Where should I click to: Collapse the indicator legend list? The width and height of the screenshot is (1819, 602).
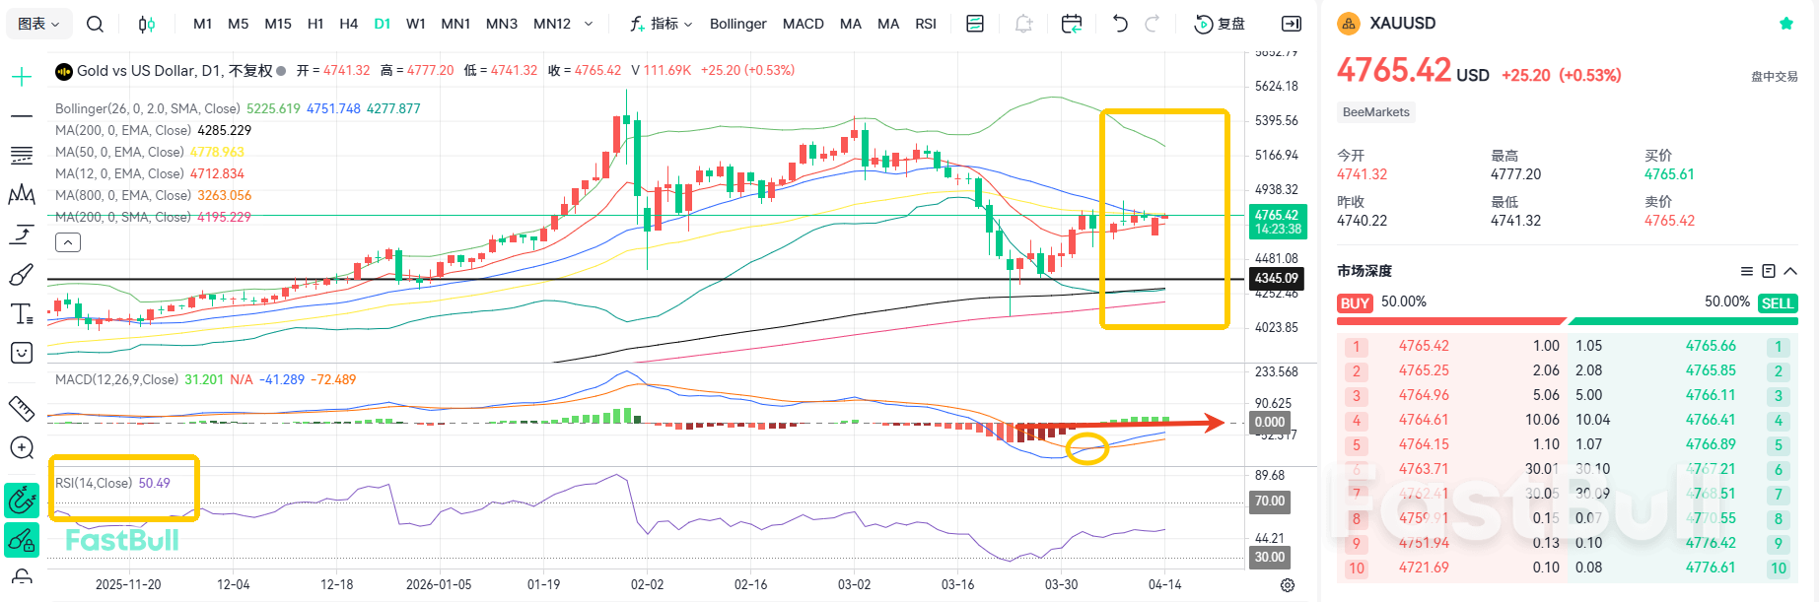click(x=68, y=242)
